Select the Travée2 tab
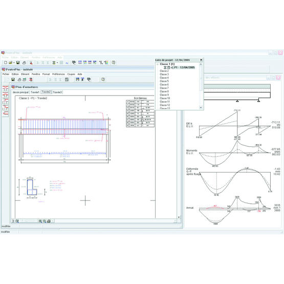 pos(46,92)
